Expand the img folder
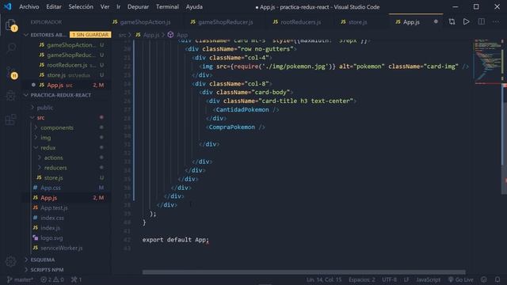This screenshot has width=507, height=285. pyautogui.click(x=45, y=138)
